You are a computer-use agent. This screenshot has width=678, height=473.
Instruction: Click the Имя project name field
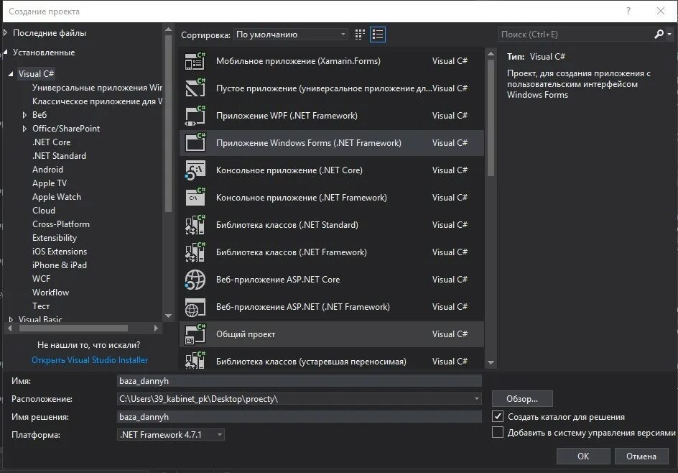click(299, 381)
